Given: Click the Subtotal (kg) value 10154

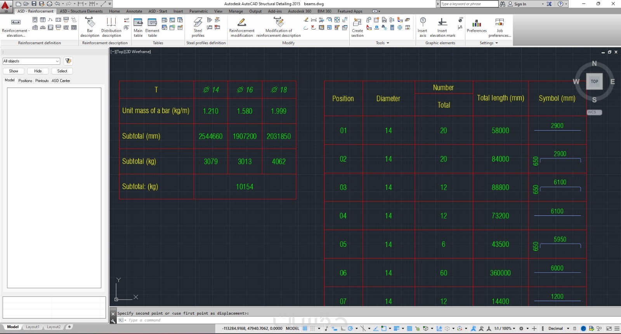Looking at the screenshot, I should pyautogui.click(x=245, y=187).
